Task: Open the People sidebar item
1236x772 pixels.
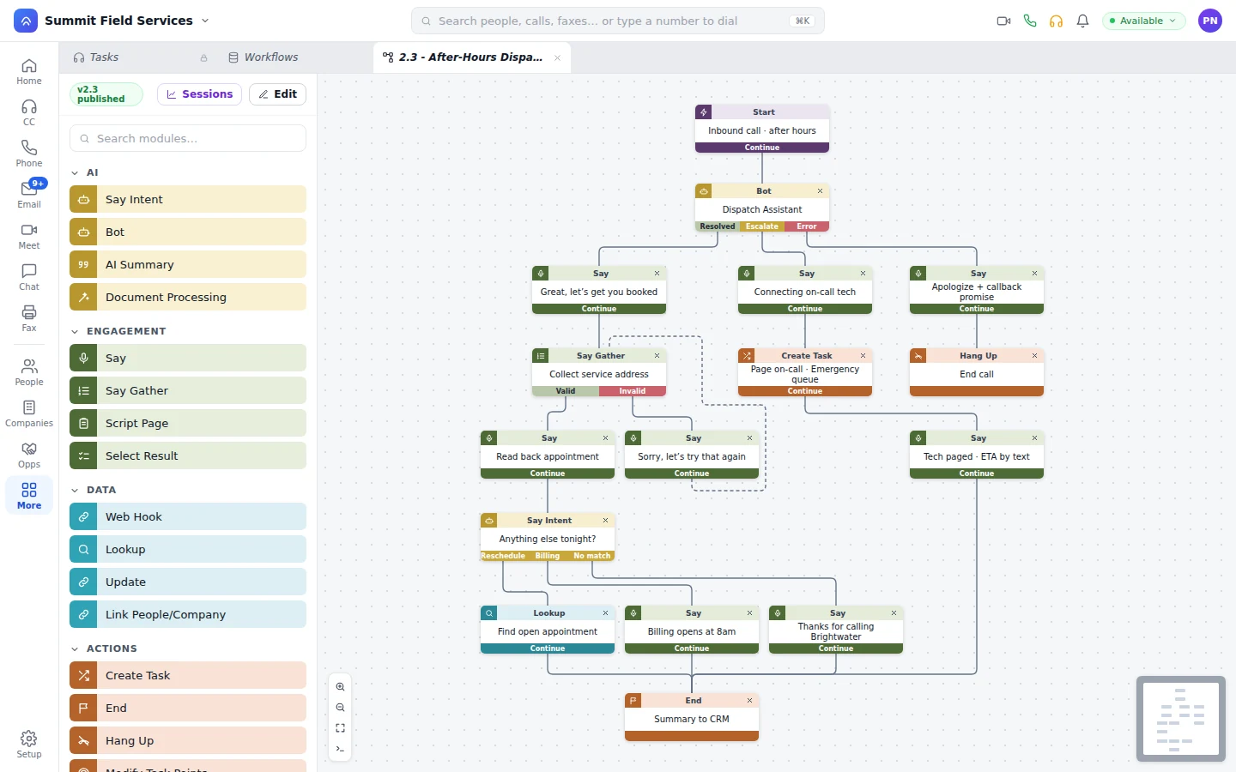Action: (x=29, y=373)
